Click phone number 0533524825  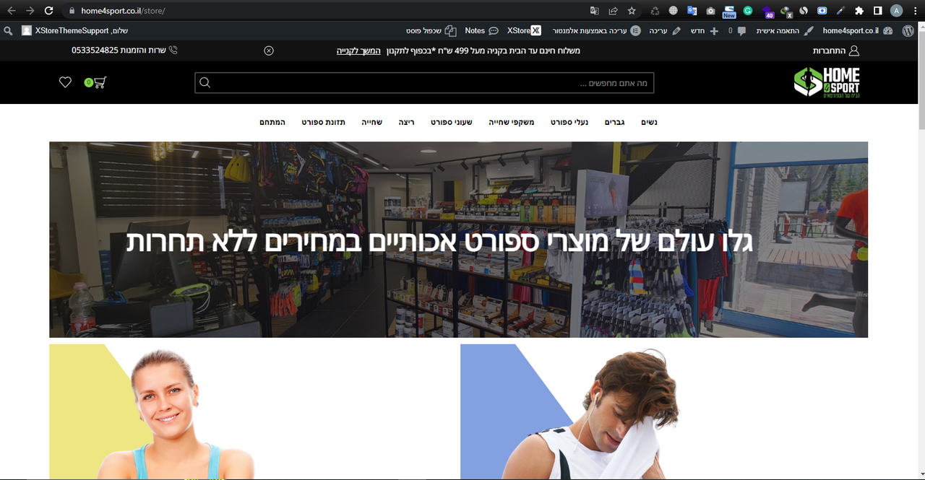95,51
